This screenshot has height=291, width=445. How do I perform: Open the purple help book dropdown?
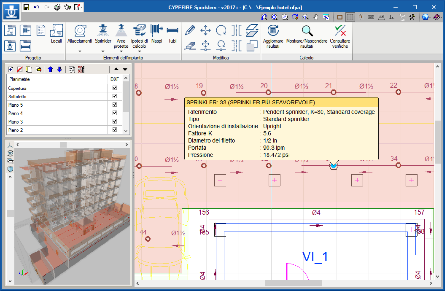click(x=441, y=17)
